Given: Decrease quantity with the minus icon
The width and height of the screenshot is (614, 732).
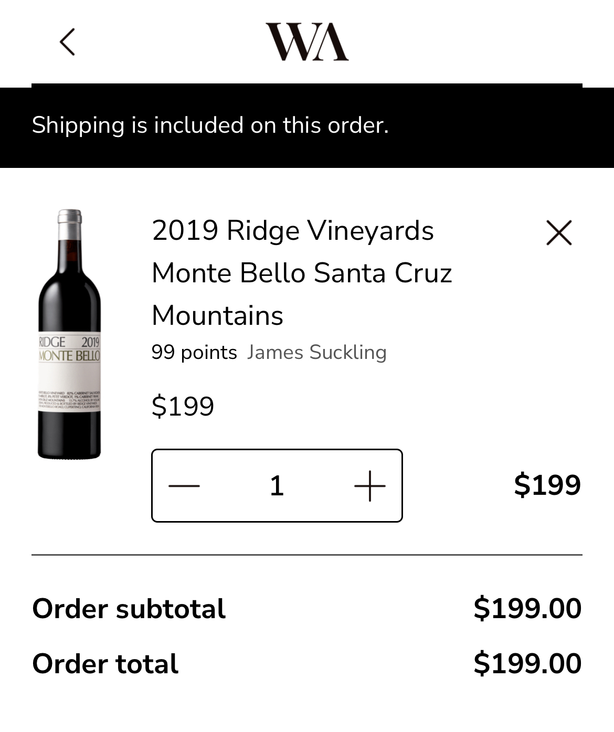Looking at the screenshot, I should click(184, 486).
